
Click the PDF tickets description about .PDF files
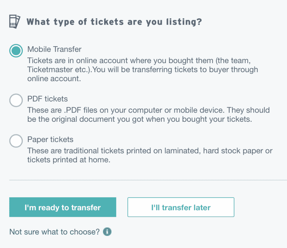149,115
